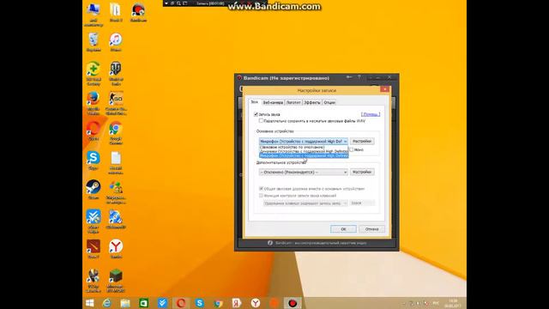Switch to the Веб-камера tab

pyautogui.click(x=273, y=102)
